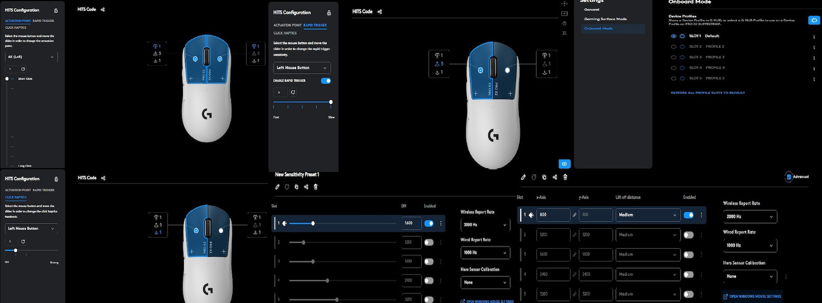Edit New Sensitivity Preset 1 with the pencil icon
Viewport: 822px width, 303px height.
(277, 187)
